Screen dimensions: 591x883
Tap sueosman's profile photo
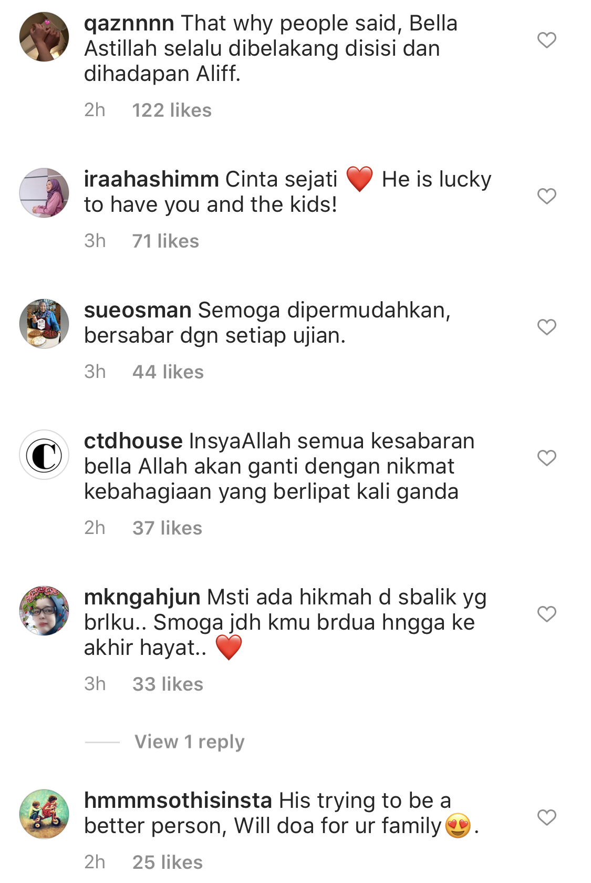(44, 324)
